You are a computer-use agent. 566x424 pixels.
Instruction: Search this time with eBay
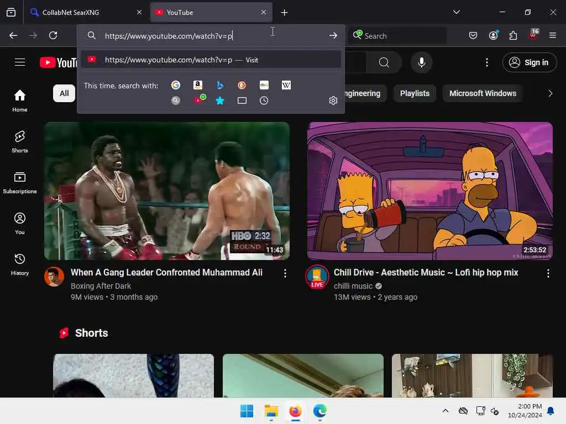[264, 85]
